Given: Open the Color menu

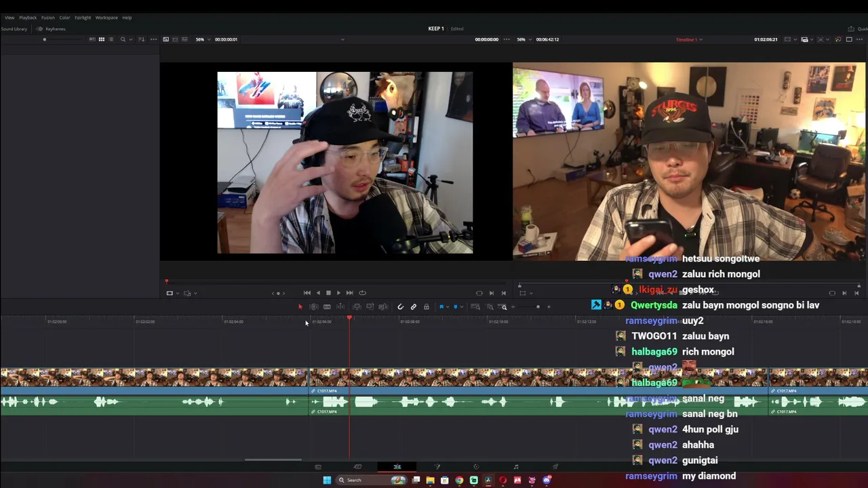Looking at the screenshot, I should [64, 18].
